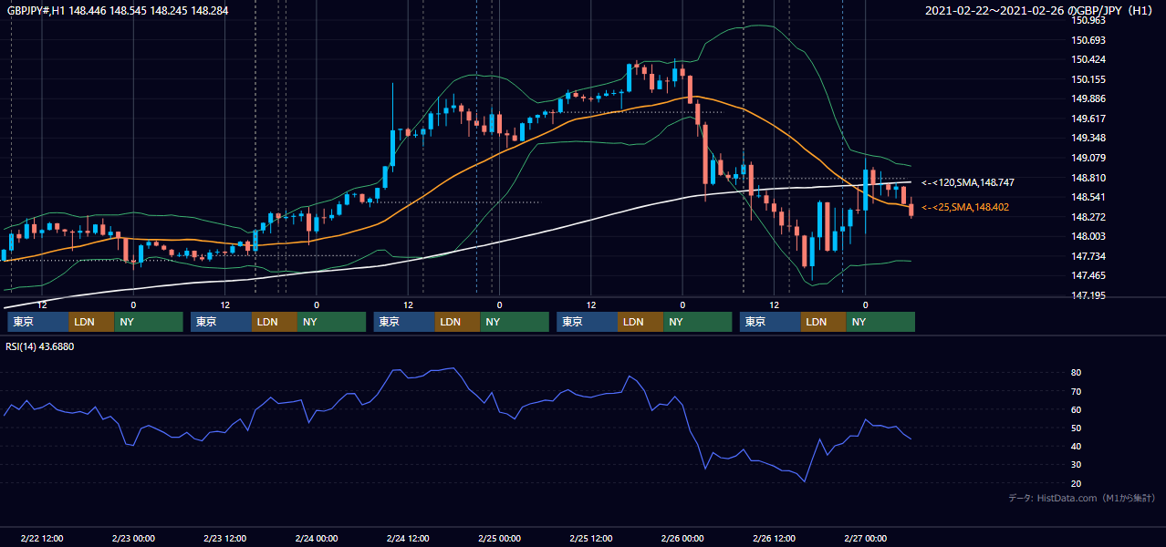Select the 東京 session block for 2/22
The width and height of the screenshot is (1166, 547).
pos(38,322)
